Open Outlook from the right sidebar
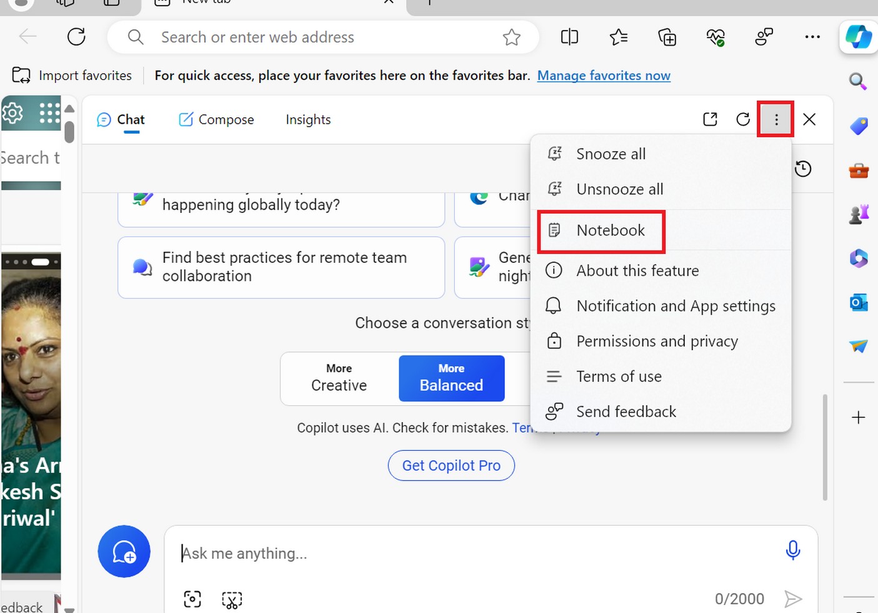878x613 pixels. (858, 302)
